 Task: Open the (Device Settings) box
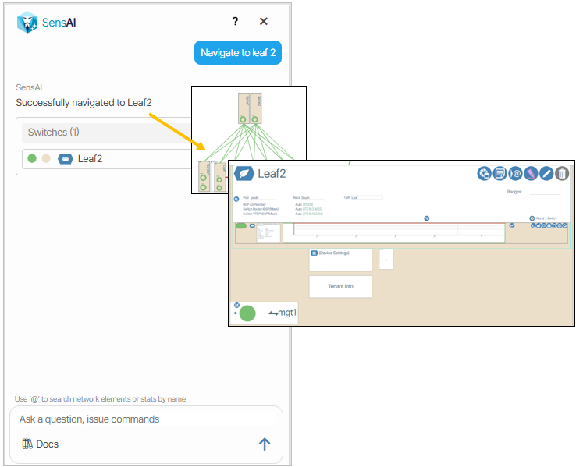[x=340, y=260]
